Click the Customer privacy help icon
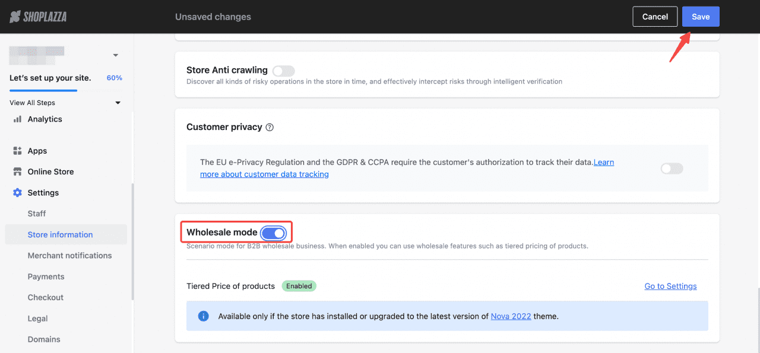This screenshot has width=760, height=353. pyautogui.click(x=270, y=127)
